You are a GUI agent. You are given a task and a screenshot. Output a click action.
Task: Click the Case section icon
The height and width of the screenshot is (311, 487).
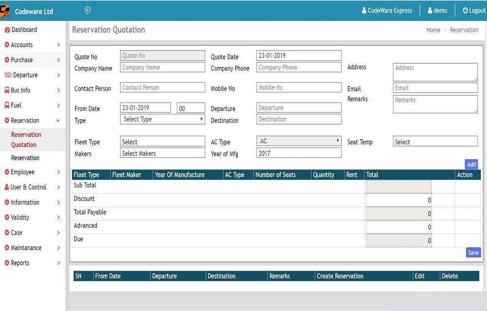point(7,232)
